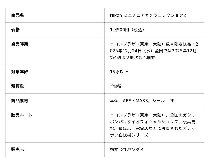Screen dimensions: 214x165
Task: Click the 種類数 row label
Action: point(17,86)
